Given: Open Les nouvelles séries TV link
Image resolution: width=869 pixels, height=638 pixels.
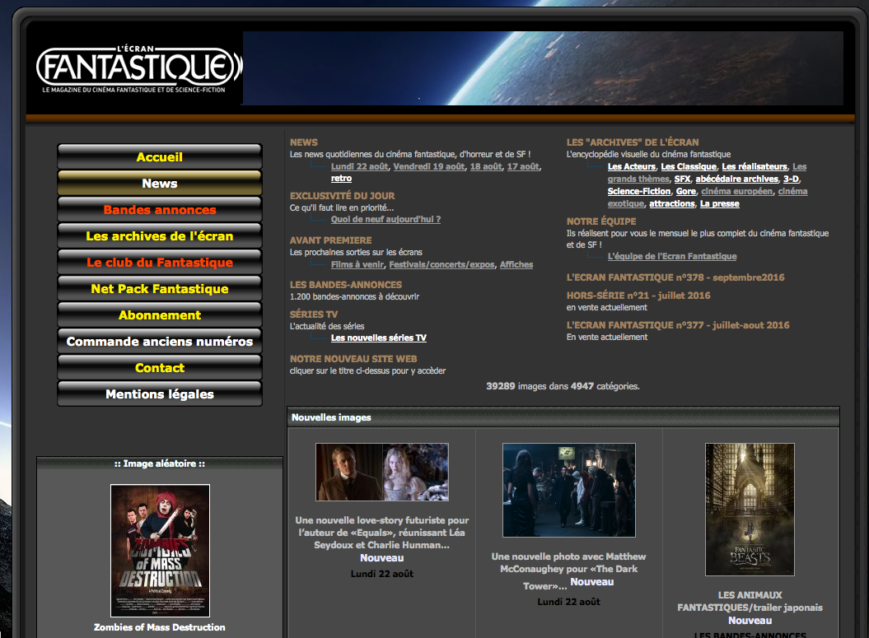Looking at the screenshot, I should (x=379, y=338).
